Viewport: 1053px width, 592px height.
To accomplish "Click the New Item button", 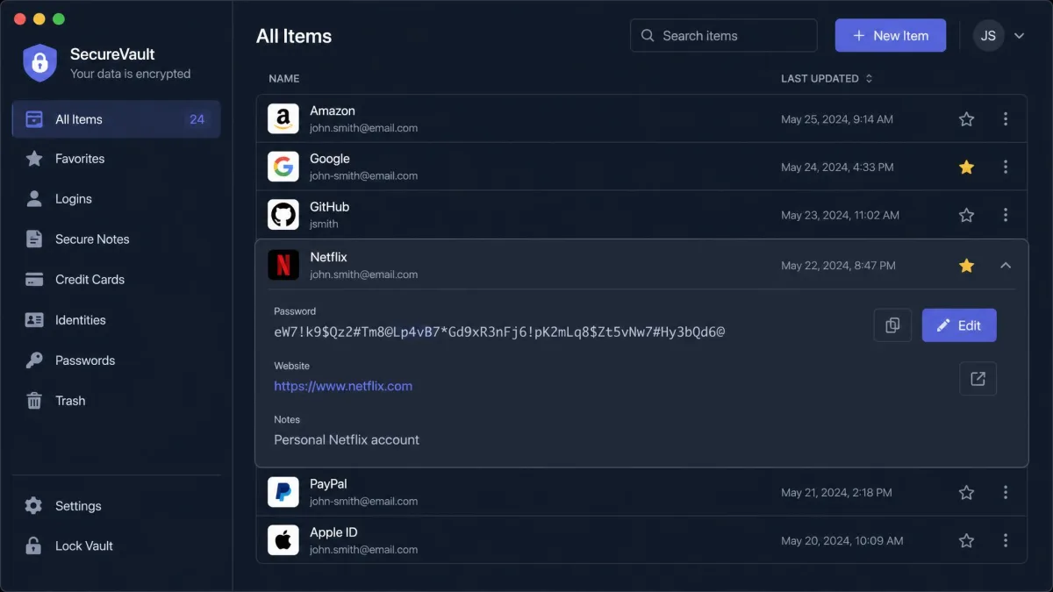I will point(890,36).
